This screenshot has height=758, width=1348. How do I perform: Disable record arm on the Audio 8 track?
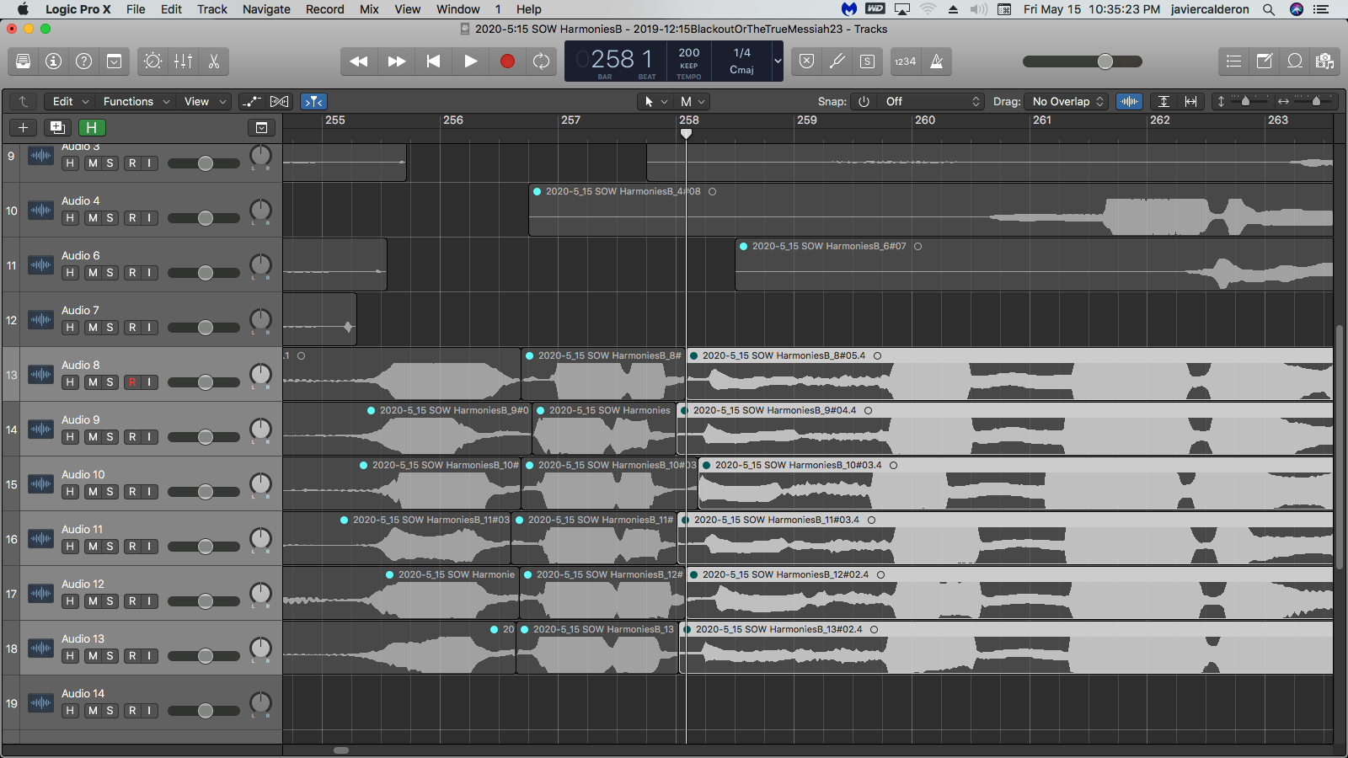132,382
